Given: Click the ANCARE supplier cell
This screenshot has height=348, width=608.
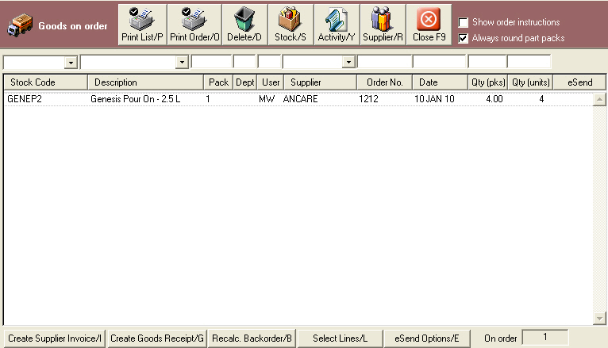Looking at the screenshot, I should click(x=301, y=99).
